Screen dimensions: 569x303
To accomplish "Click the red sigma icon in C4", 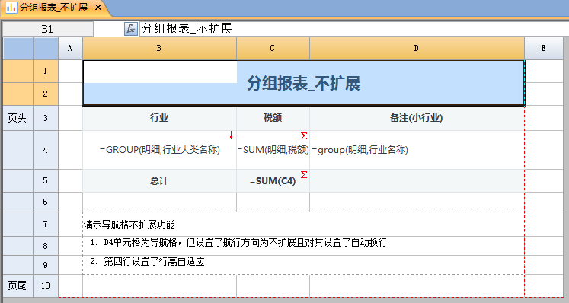I will click(304, 136).
